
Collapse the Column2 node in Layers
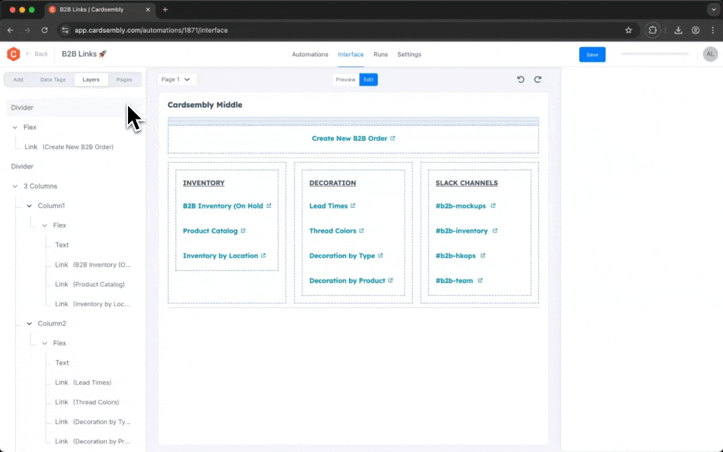[29, 323]
